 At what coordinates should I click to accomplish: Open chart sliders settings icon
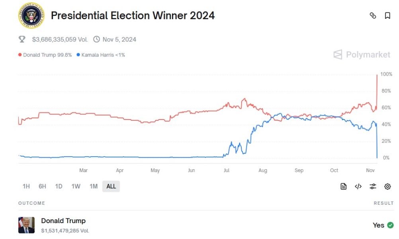pyautogui.click(x=373, y=186)
